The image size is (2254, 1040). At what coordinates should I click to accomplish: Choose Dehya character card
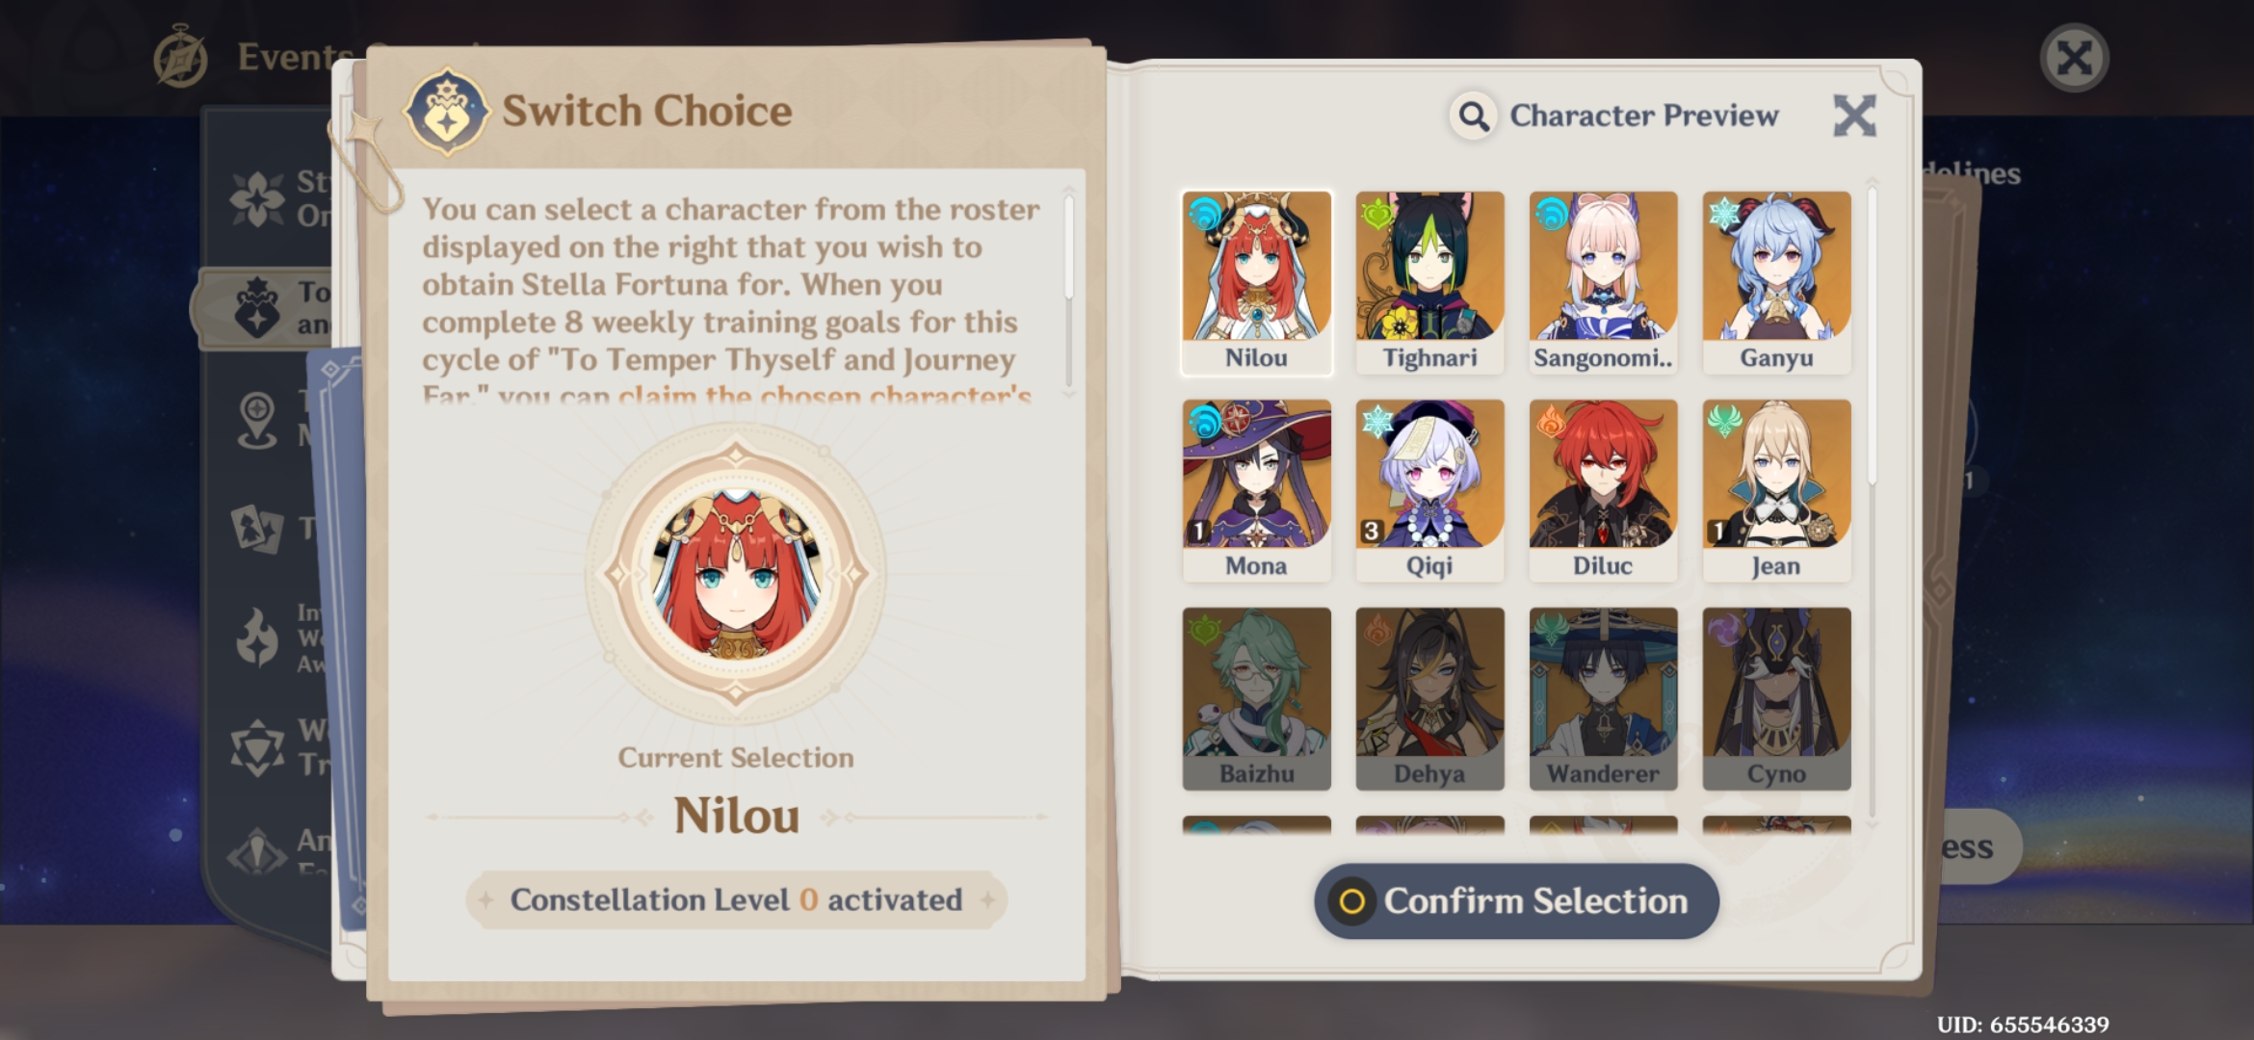[1429, 698]
